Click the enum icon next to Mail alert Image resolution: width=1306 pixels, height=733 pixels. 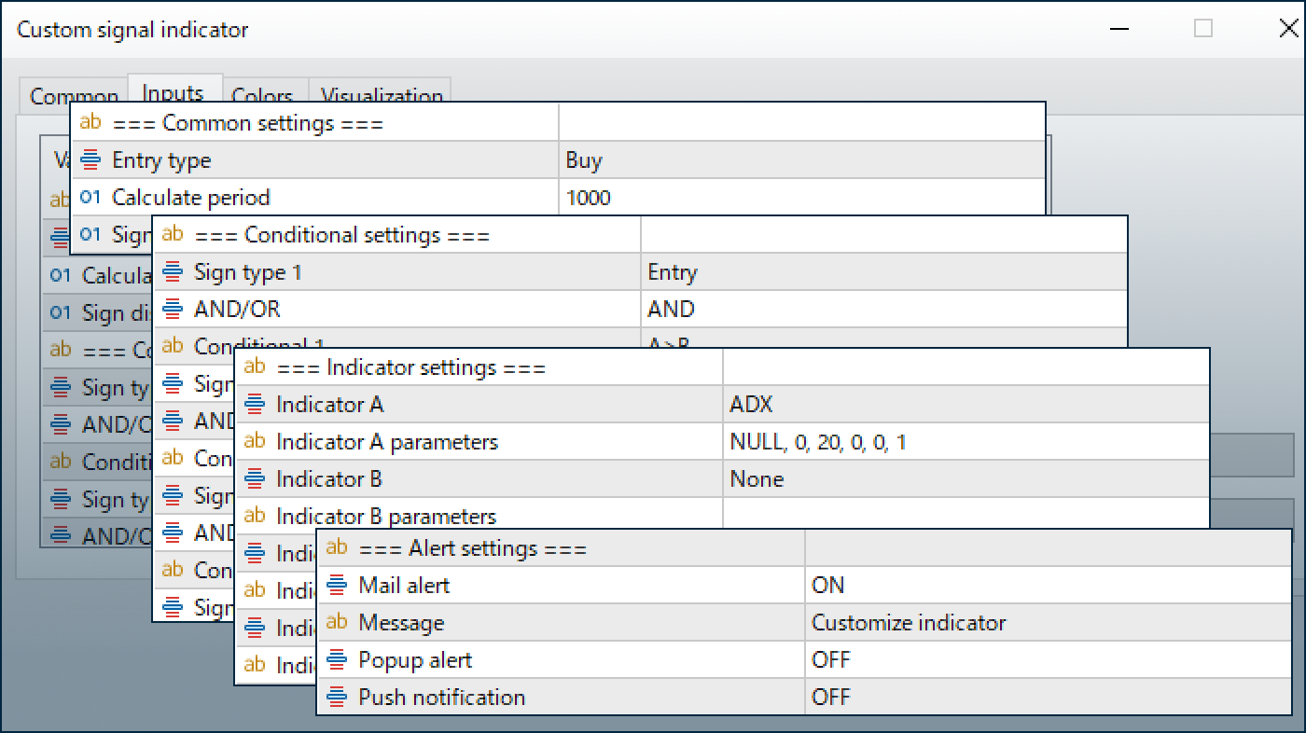[337, 586]
